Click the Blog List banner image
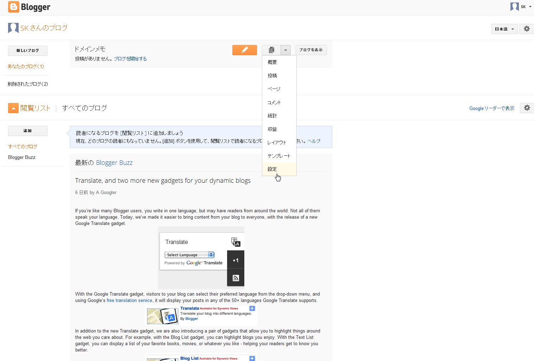 pos(201,357)
